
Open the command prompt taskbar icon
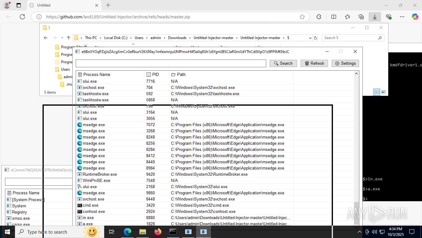(x=173, y=232)
